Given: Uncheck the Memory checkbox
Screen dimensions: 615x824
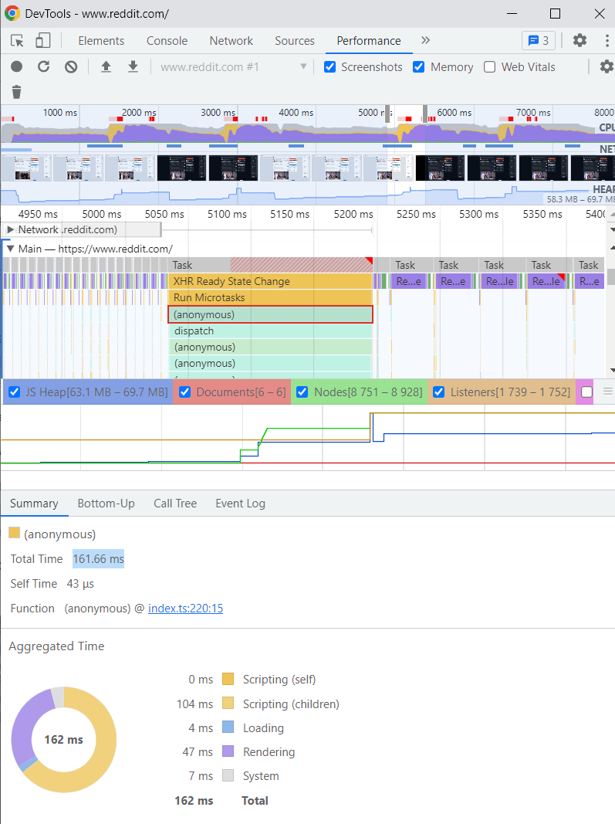Looking at the screenshot, I should click(x=418, y=67).
